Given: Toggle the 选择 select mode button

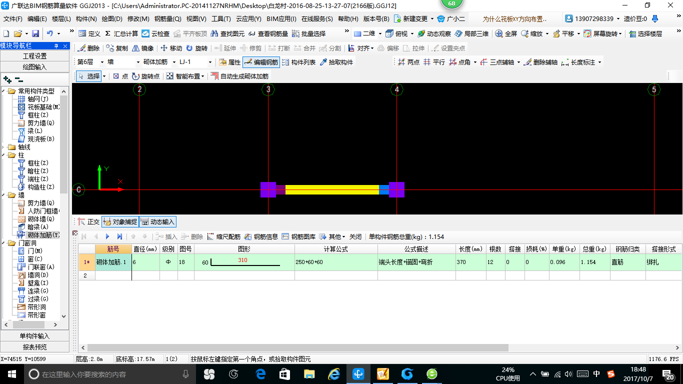Looking at the screenshot, I should click(x=89, y=76).
